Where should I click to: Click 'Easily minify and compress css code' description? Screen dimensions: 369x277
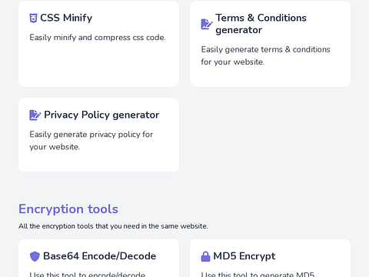point(98,38)
